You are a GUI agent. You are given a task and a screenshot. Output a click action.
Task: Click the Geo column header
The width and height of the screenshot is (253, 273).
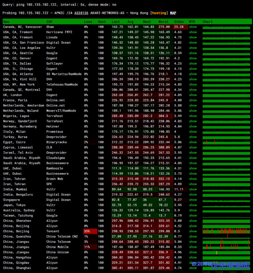(6, 22)
